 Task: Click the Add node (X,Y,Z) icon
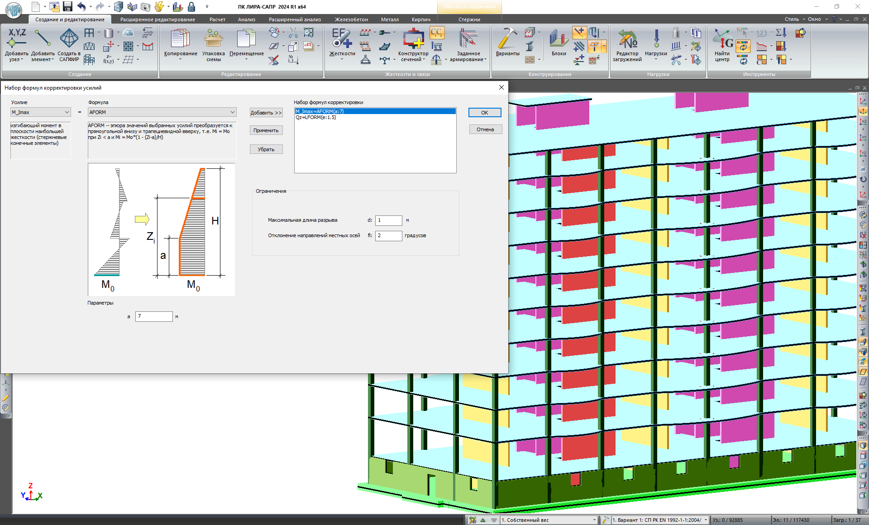tap(16, 38)
